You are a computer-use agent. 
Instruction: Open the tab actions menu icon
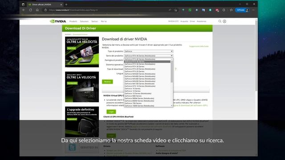pyautogui.click(x=23, y=4)
